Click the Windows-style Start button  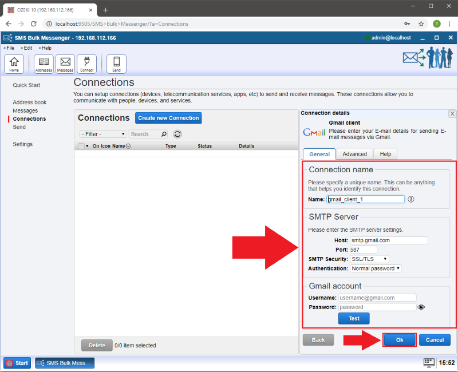pyautogui.click(x=18, y=363)
